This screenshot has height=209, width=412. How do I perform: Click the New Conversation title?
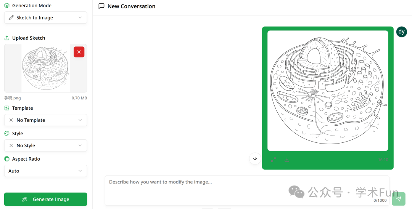coord(131,6)
